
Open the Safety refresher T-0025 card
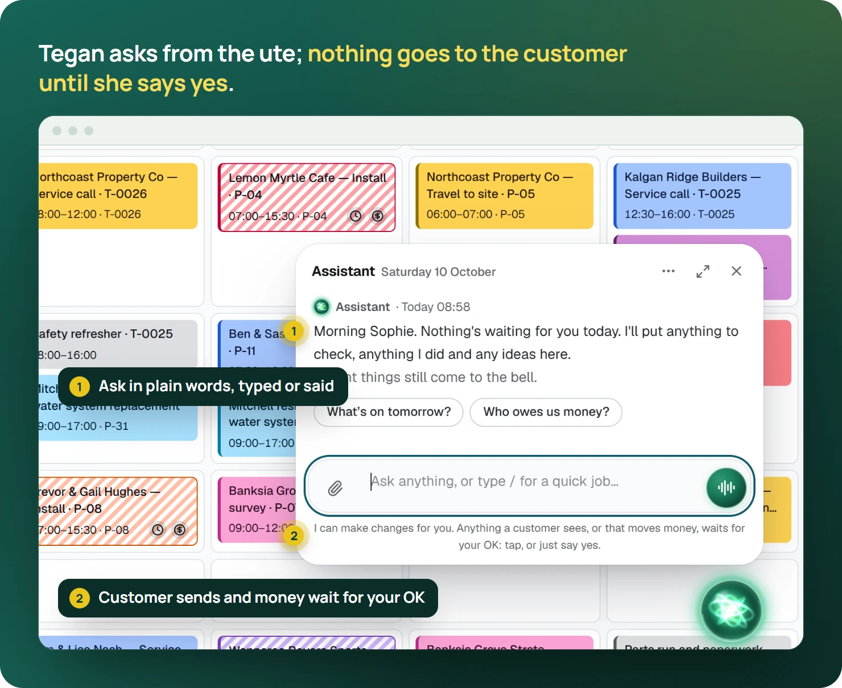118,344
